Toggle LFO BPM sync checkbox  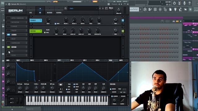pos(74,84)
